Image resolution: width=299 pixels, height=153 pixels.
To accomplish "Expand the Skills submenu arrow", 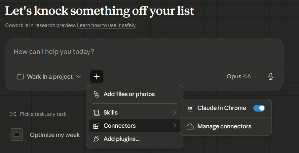I will (x=174, y=113).
